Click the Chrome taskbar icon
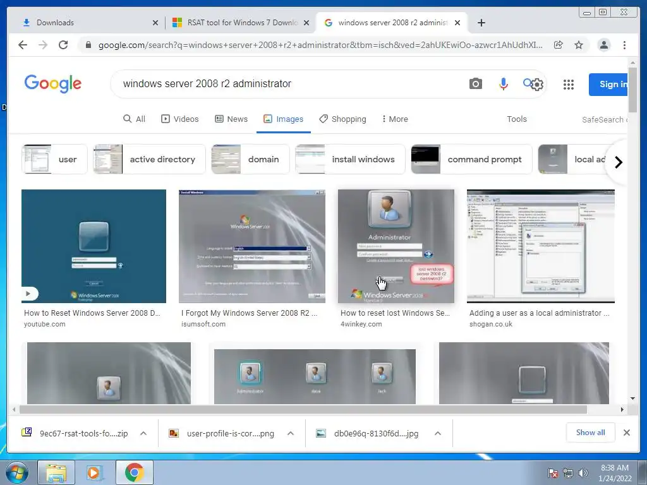 (134, 472)
